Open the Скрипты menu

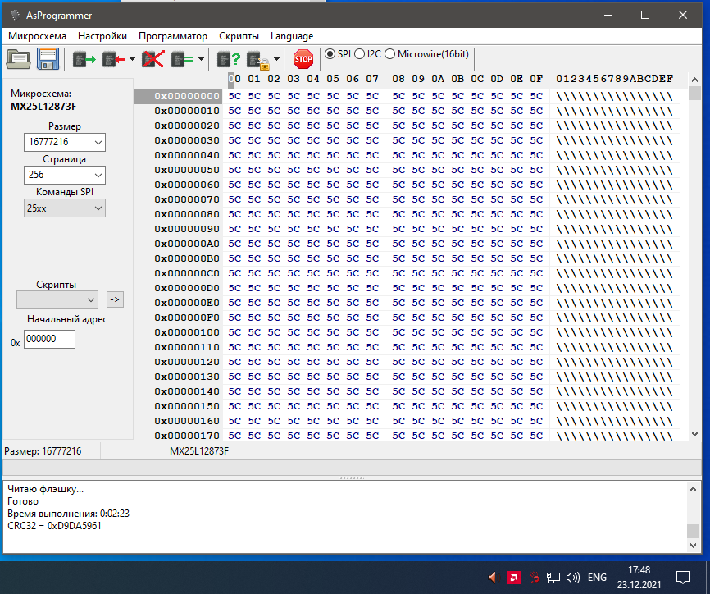[239, 36]
